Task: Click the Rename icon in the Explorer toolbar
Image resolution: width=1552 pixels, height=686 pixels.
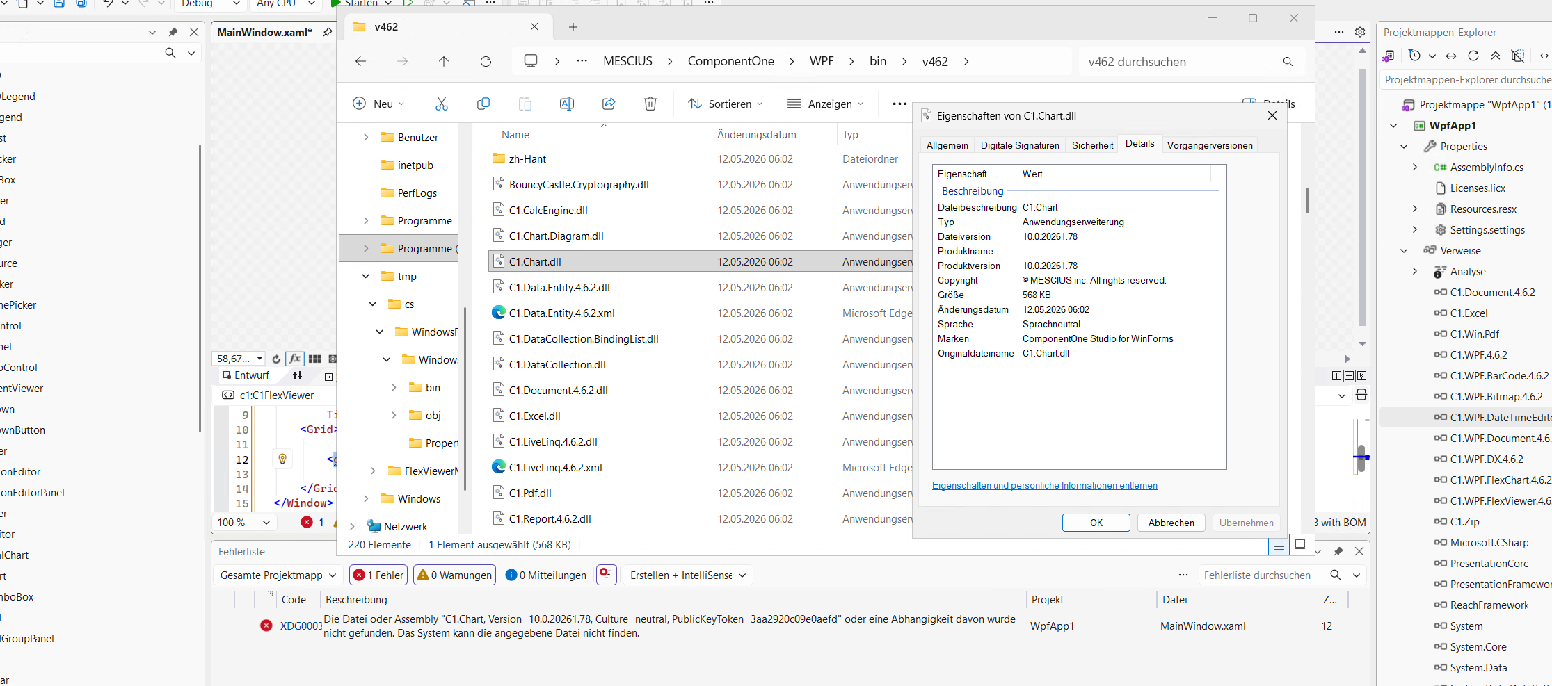Action: click(x=566, y=104)
